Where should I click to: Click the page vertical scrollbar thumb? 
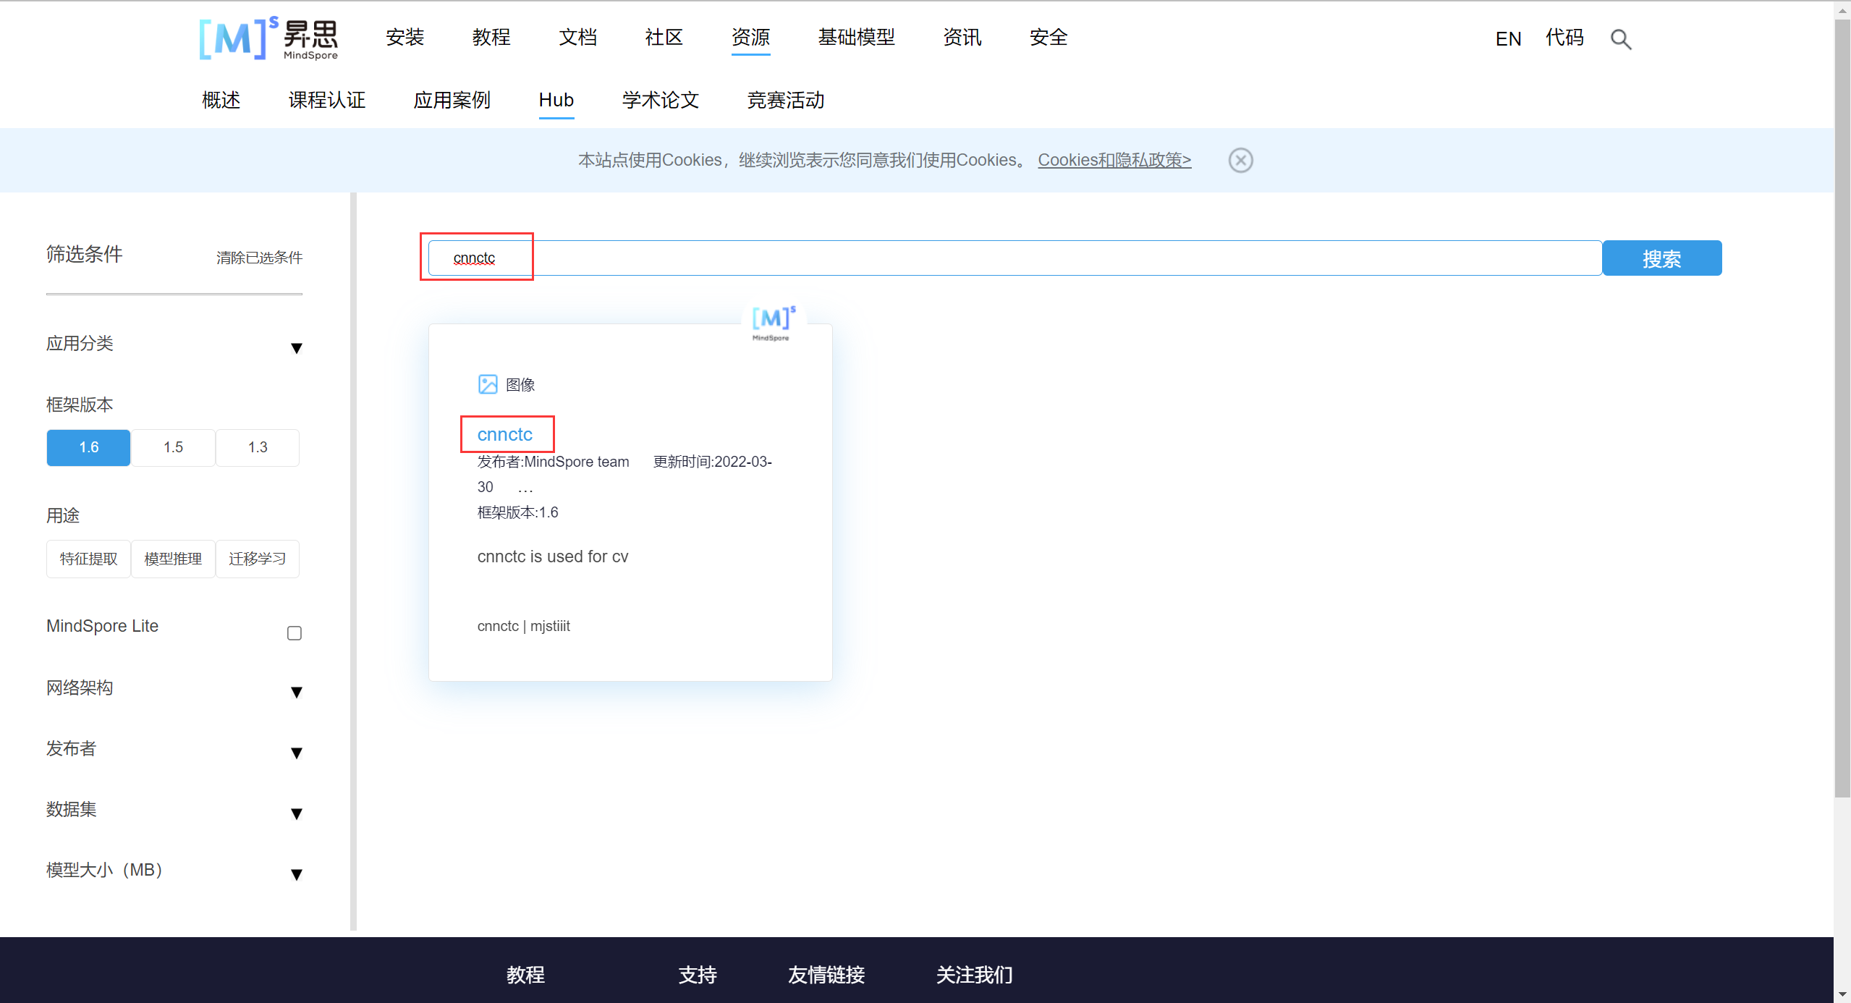(x=1842, y=405)
